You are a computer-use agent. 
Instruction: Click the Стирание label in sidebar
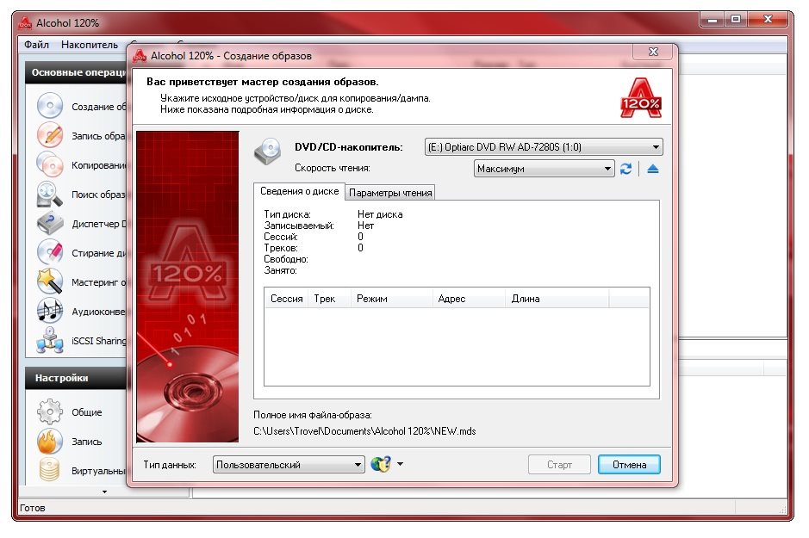click(x=98, y=253)
